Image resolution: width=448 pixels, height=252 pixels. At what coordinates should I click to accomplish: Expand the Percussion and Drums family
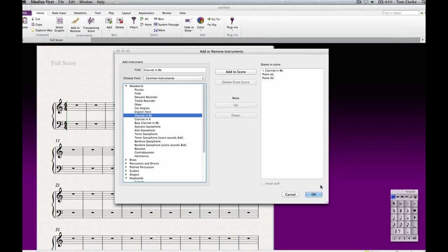126,163
